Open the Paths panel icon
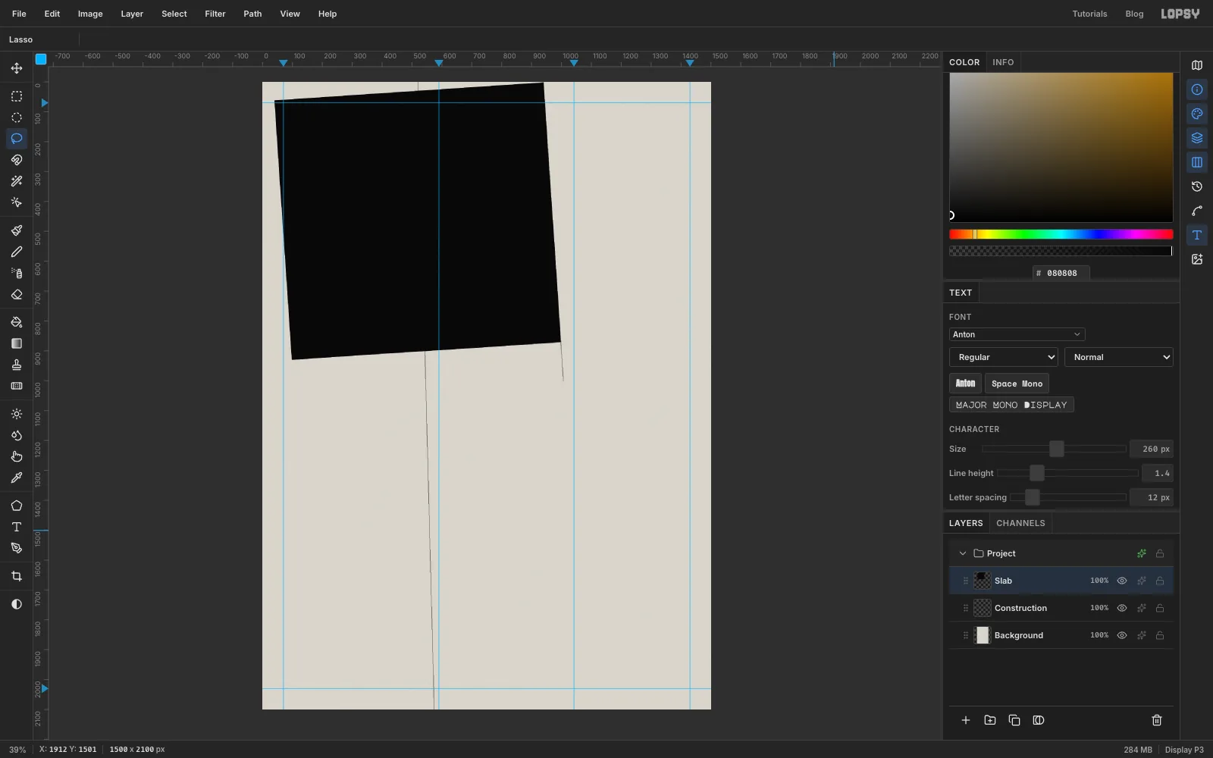The image size is (1213, 758). tap(1197, 211)
